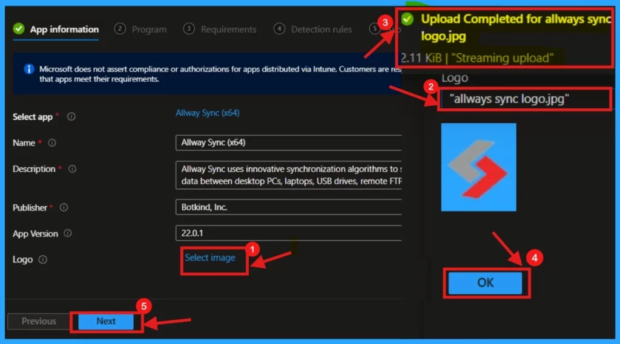
Task: Click the Allway Sync logo preview thumbnail
Action: [478, 167]
